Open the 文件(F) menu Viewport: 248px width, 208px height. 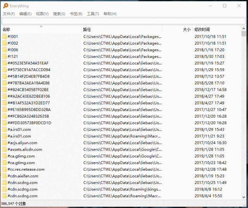[x=9, y=14]
